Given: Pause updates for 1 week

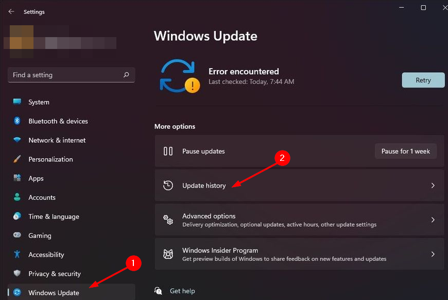Looking at the screenshot, I should [405, 151].
